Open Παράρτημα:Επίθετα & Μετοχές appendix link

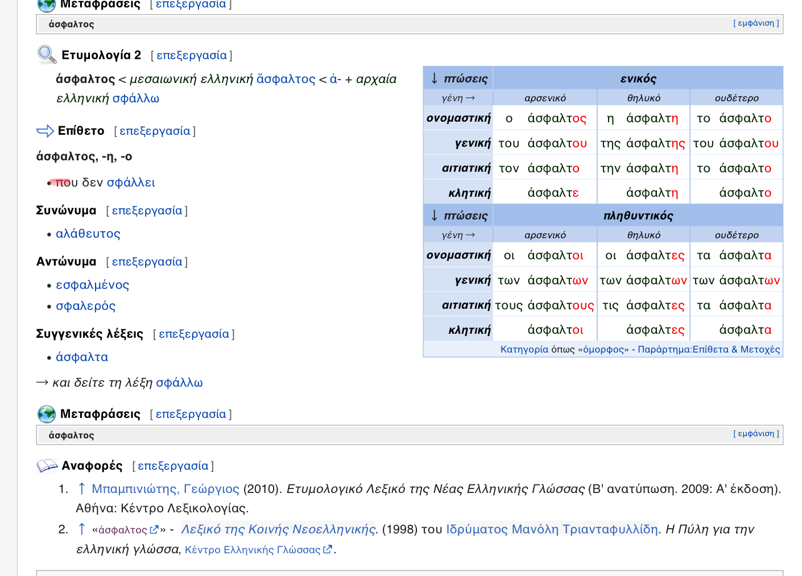(709, 349)
